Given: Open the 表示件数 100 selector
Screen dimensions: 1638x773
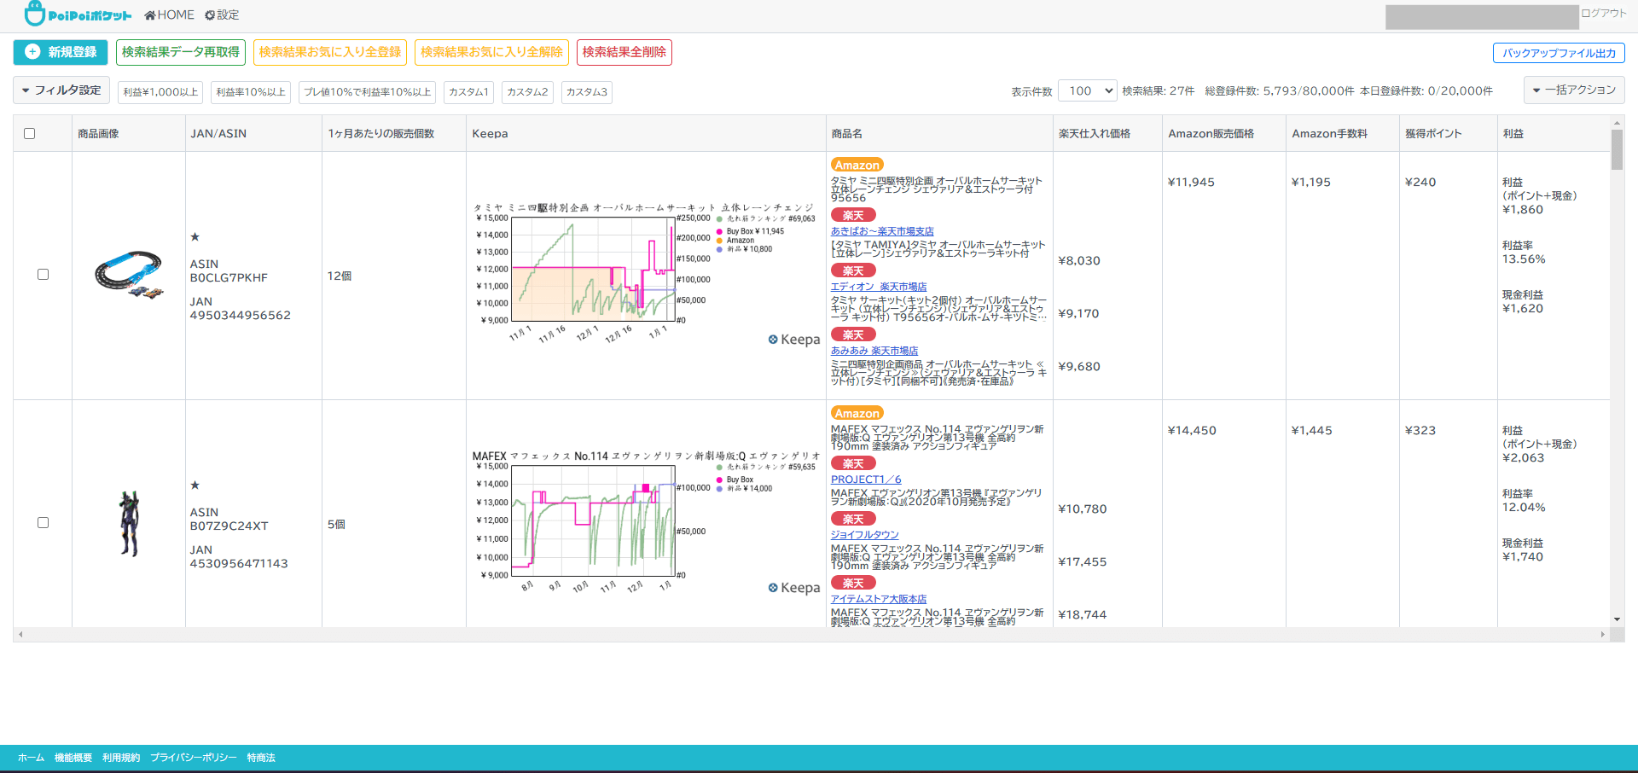Looking at the screenshot, I should pyautogui.click(x=1088, y=90).
